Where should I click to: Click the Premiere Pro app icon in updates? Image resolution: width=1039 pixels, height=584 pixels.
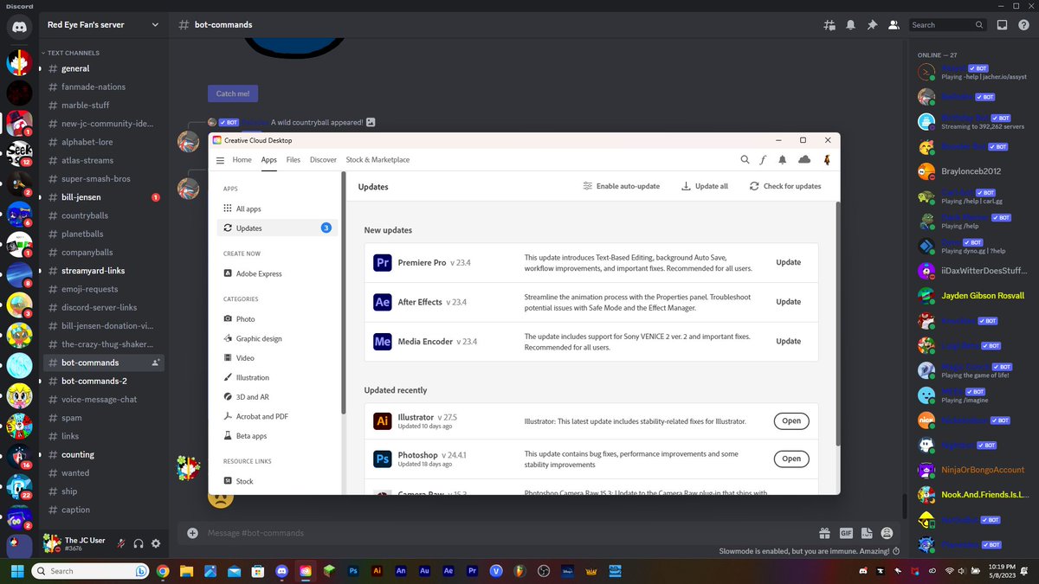click(x=383, y=262)
